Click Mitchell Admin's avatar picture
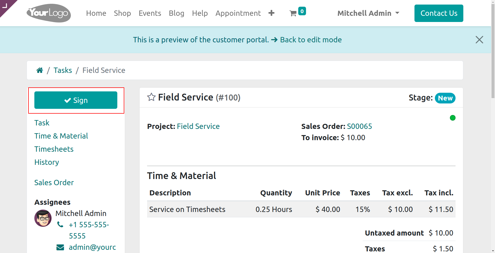Screen dimensions: 495x253 (43, 218)
